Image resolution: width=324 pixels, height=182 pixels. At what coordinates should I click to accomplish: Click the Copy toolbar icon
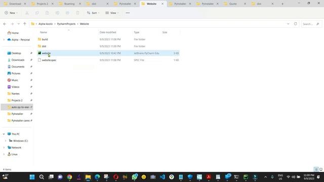(x=37, y=13)
